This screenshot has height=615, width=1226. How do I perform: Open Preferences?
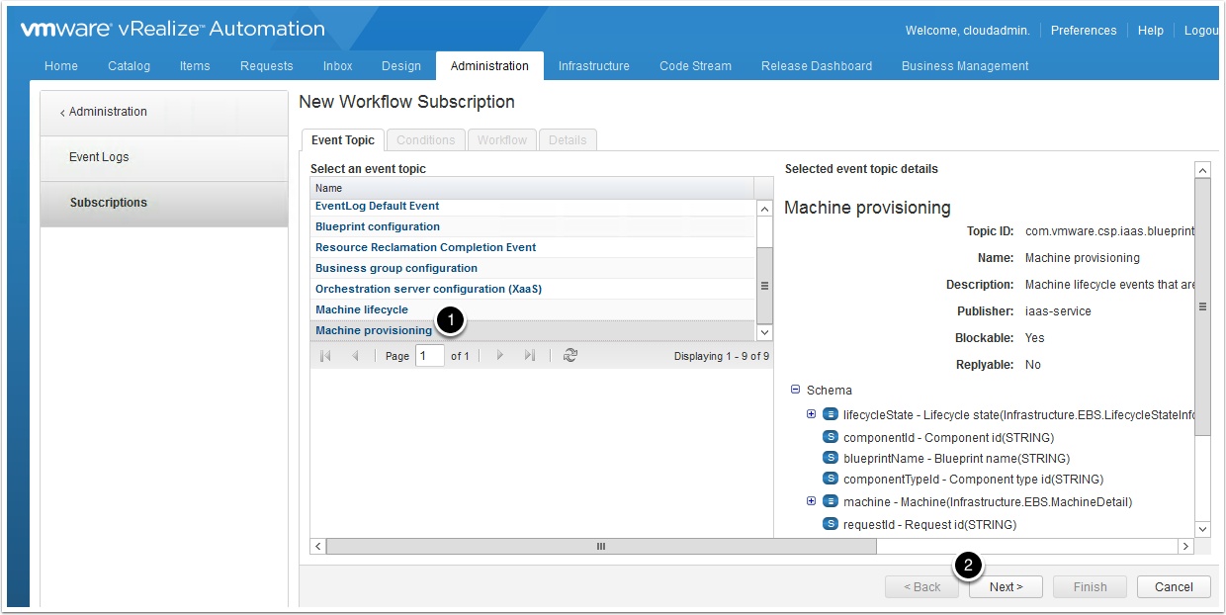tap(1084, 31)
